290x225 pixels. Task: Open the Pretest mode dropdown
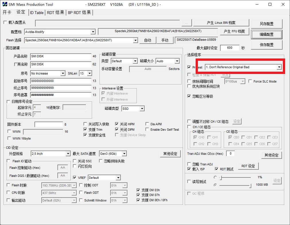(279, 67)
